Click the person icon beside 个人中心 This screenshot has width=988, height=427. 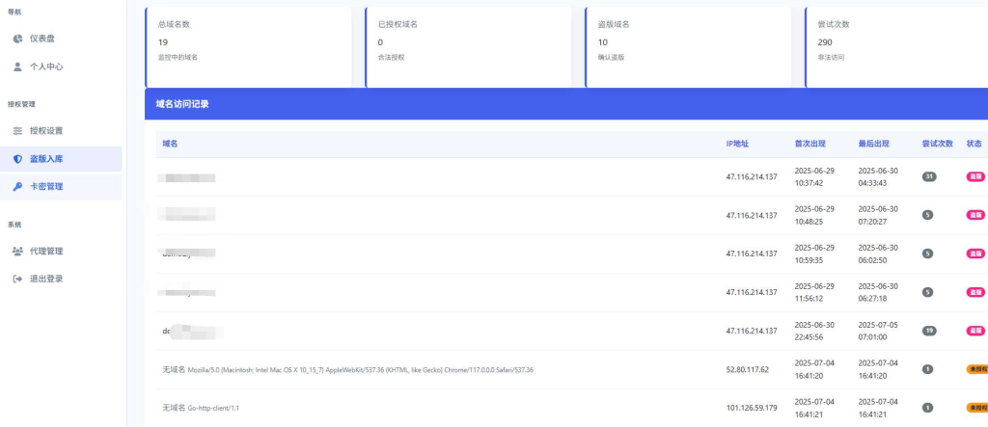[17, 67]
